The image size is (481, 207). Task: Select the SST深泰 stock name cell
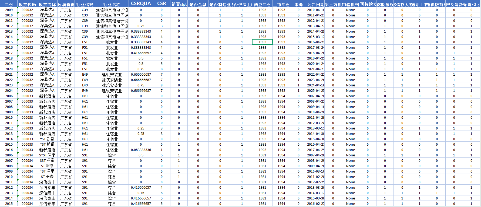[x=47, y=160]
